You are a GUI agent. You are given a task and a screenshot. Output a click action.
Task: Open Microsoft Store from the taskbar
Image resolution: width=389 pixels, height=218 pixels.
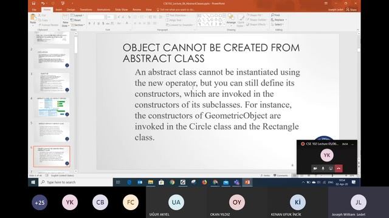(x=161, y=182)
